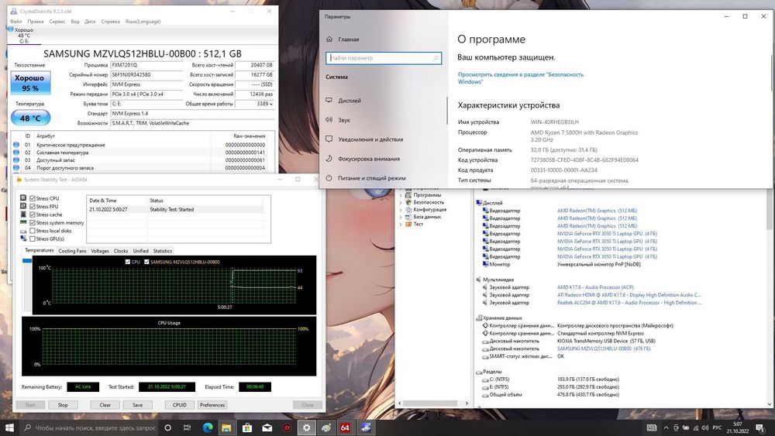Click Realtek ALC294 audio adapter link
This screenshot has width=775, height=436.
tap(629, 303)
